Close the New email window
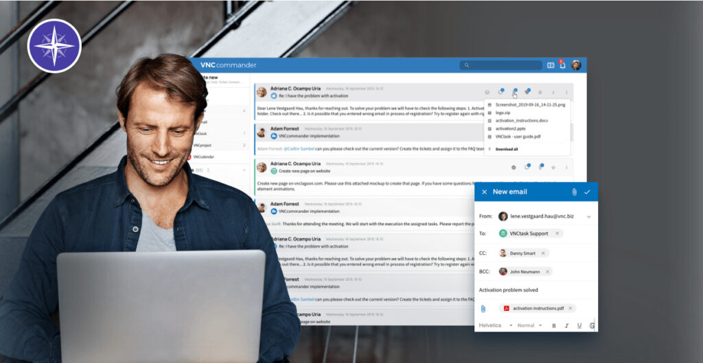This screenshot has height=363, width=703. 484,192
